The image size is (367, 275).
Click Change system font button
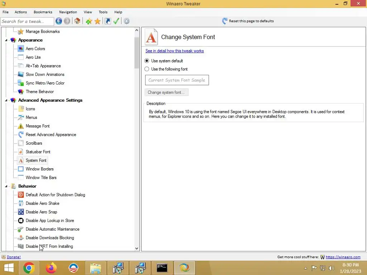coord(166,92)
